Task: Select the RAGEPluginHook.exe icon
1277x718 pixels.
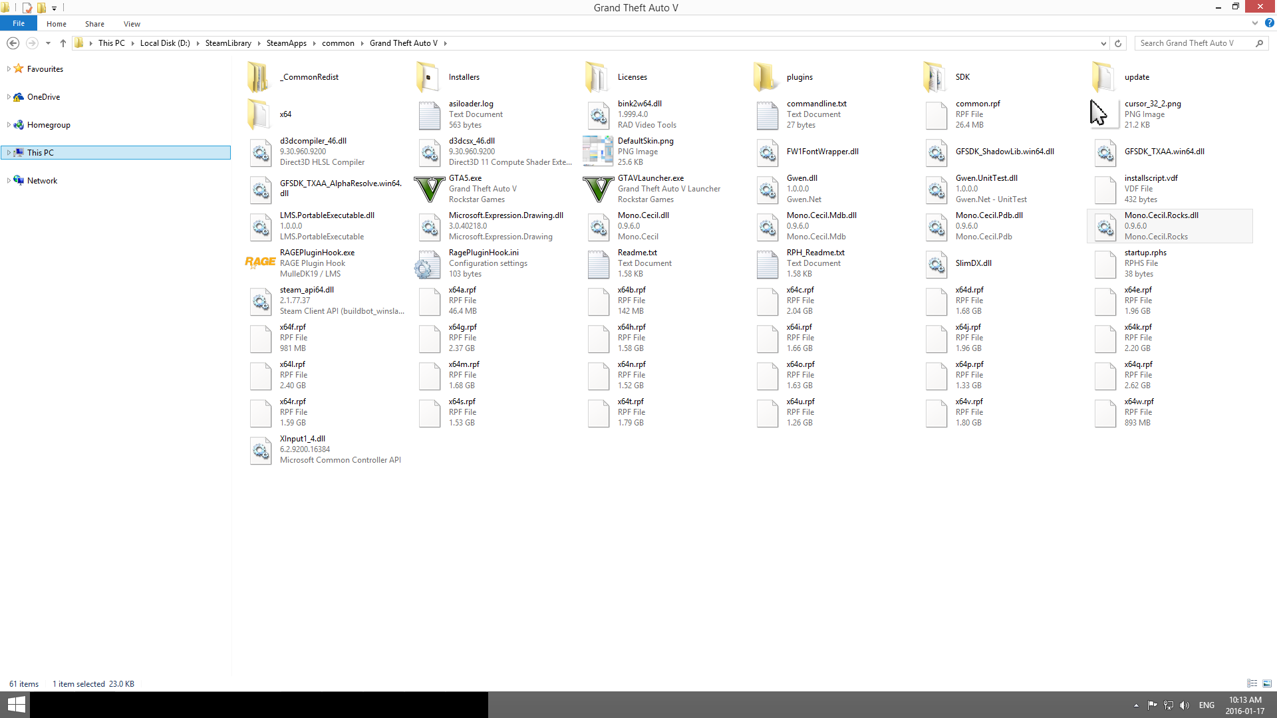Action: (260, 263)
